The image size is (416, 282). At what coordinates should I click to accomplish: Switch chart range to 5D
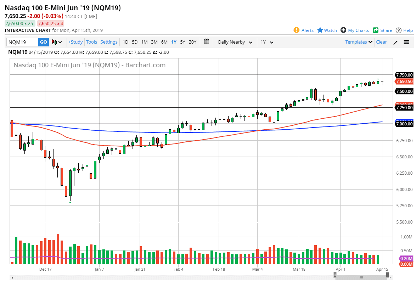pyautogui.click(x=135, y=42)
